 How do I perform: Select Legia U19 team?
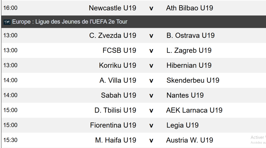182,125
